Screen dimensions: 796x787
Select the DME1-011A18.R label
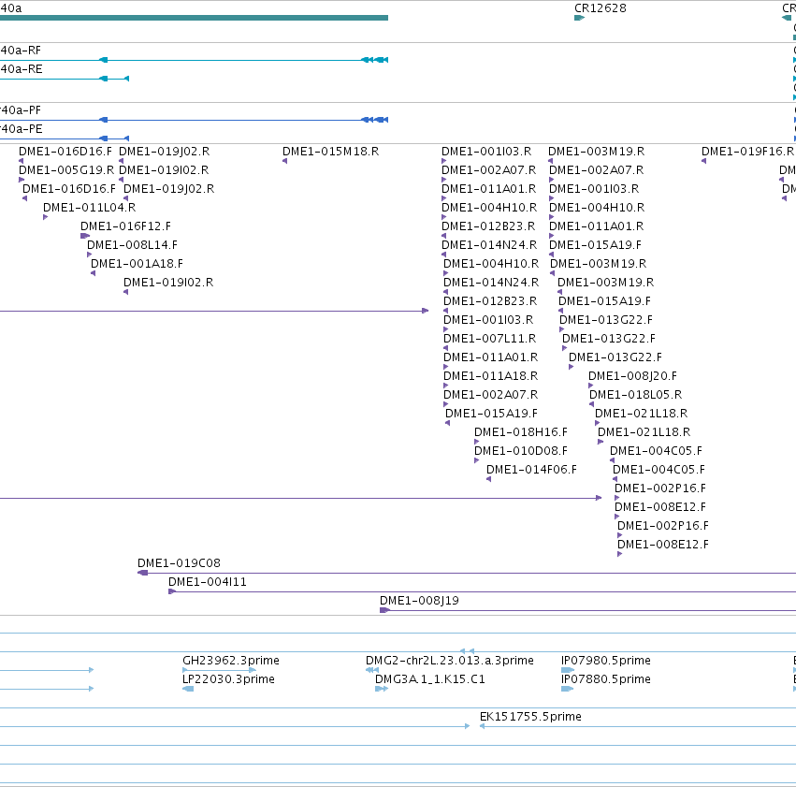(x=491, y=376)
